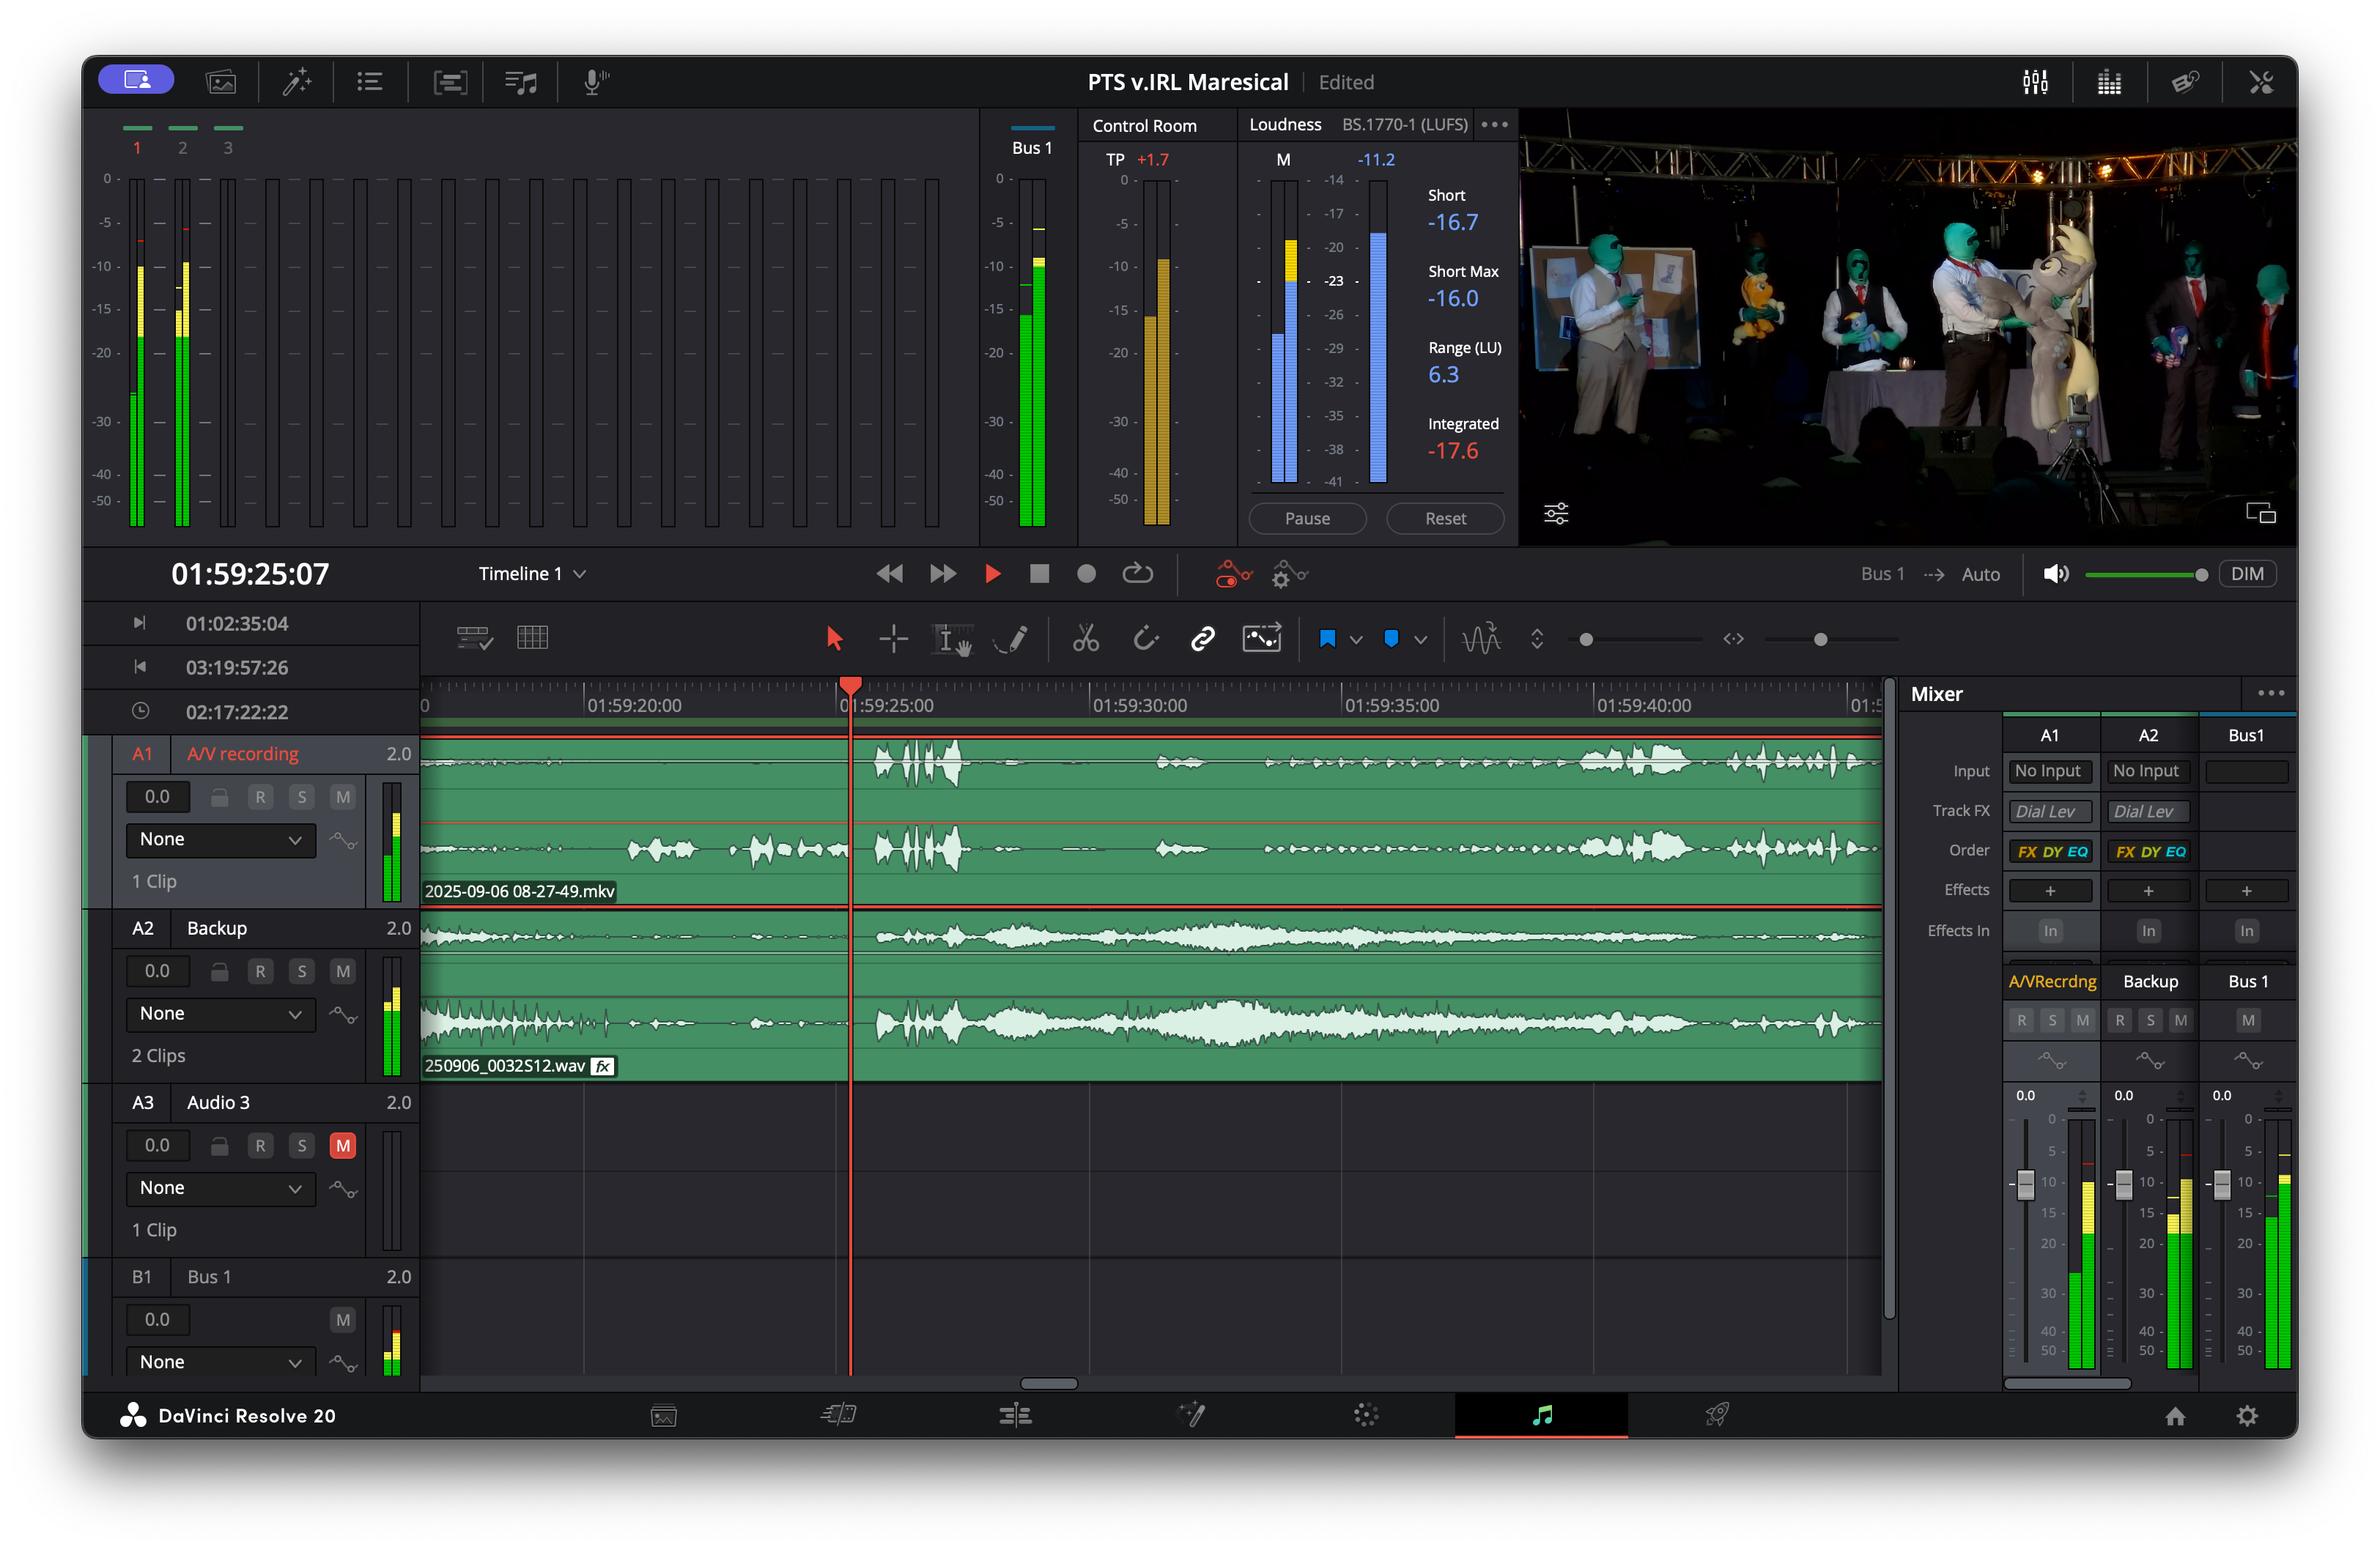The width and height of the screenshot is (2380, 1547).
Task: Toggle Effects In for mixer channel A1
Action: [2050, 930]
